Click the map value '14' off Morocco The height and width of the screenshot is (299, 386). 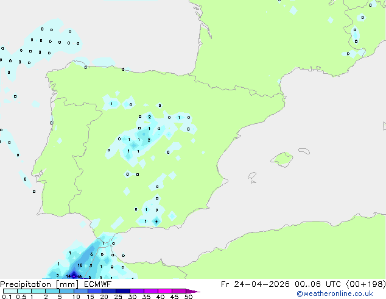pyautogui.click(x=68, y=276)
